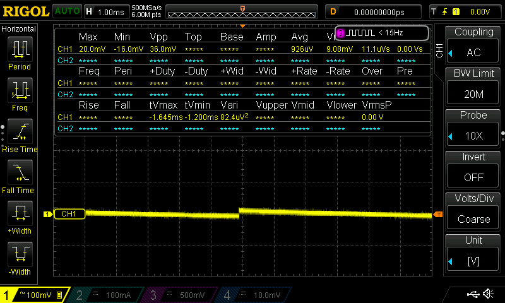The image size is (505, 303).
Task: Click the waveform memory overview bar
Action: (x=242, y=12)
